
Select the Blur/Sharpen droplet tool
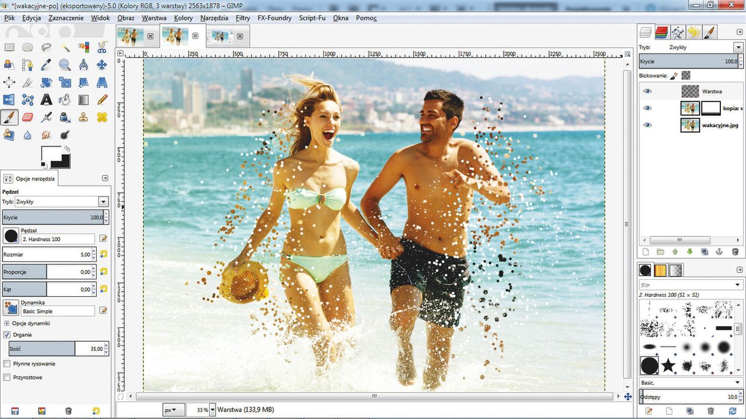[x=28, y=134]
